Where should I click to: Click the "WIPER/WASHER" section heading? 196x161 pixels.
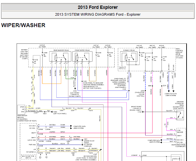[x=23, y=25]
